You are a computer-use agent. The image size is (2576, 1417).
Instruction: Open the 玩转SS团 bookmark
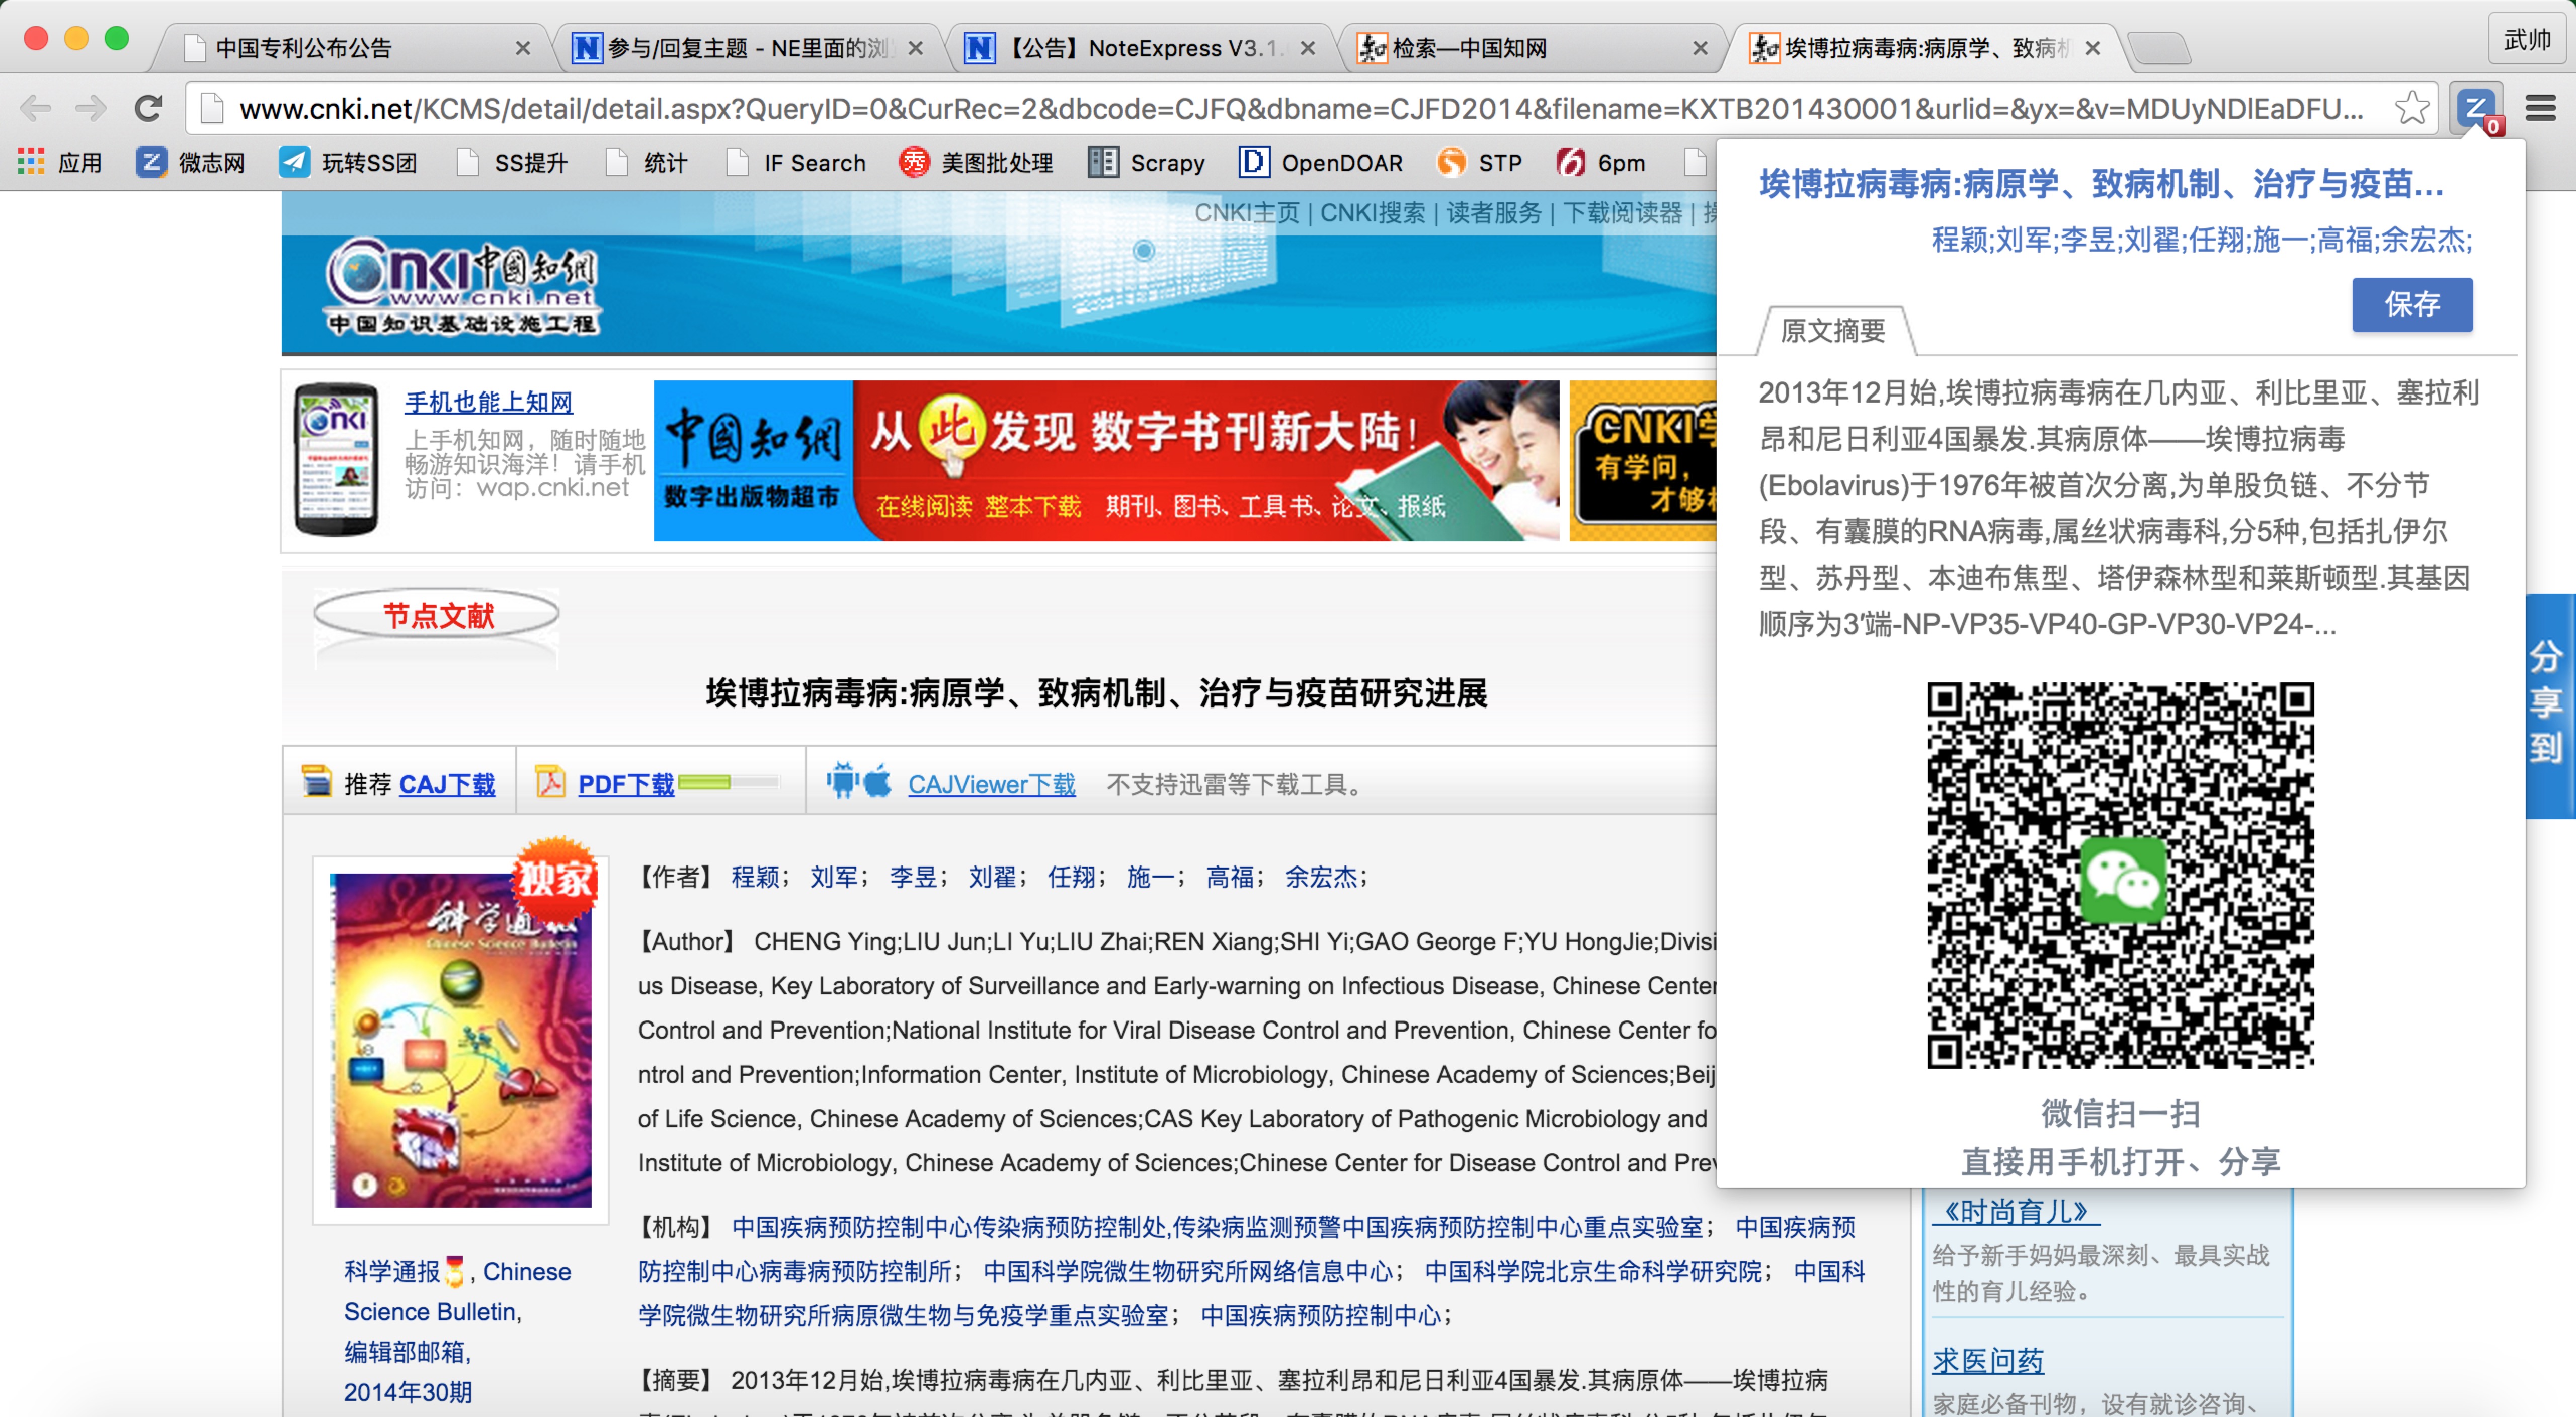click(x=347, y=163)
